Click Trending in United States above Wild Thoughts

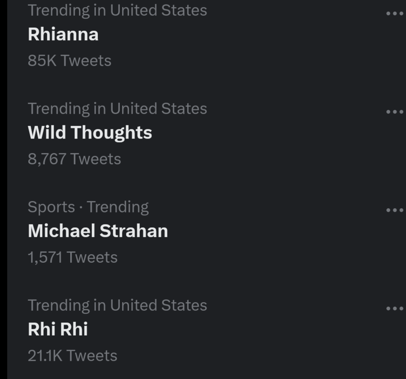[117, 109]
